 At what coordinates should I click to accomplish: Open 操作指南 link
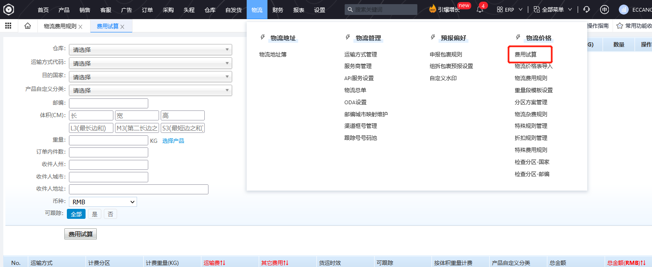pos(598,26)
